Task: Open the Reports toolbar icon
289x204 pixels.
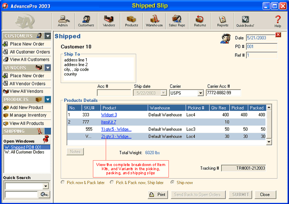Action: click(x=223, y=21)
